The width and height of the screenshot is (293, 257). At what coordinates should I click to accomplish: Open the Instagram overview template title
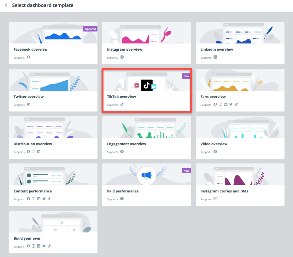(125, 49)
